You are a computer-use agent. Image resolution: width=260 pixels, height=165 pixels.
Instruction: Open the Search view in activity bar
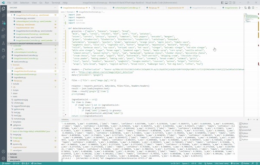pos(3,16)
